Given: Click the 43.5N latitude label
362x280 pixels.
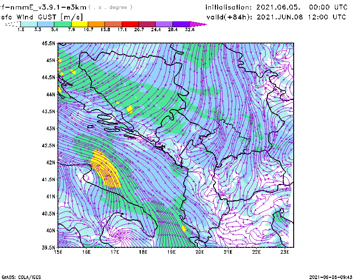Looking at the screenshot, I should coord(48,111).
